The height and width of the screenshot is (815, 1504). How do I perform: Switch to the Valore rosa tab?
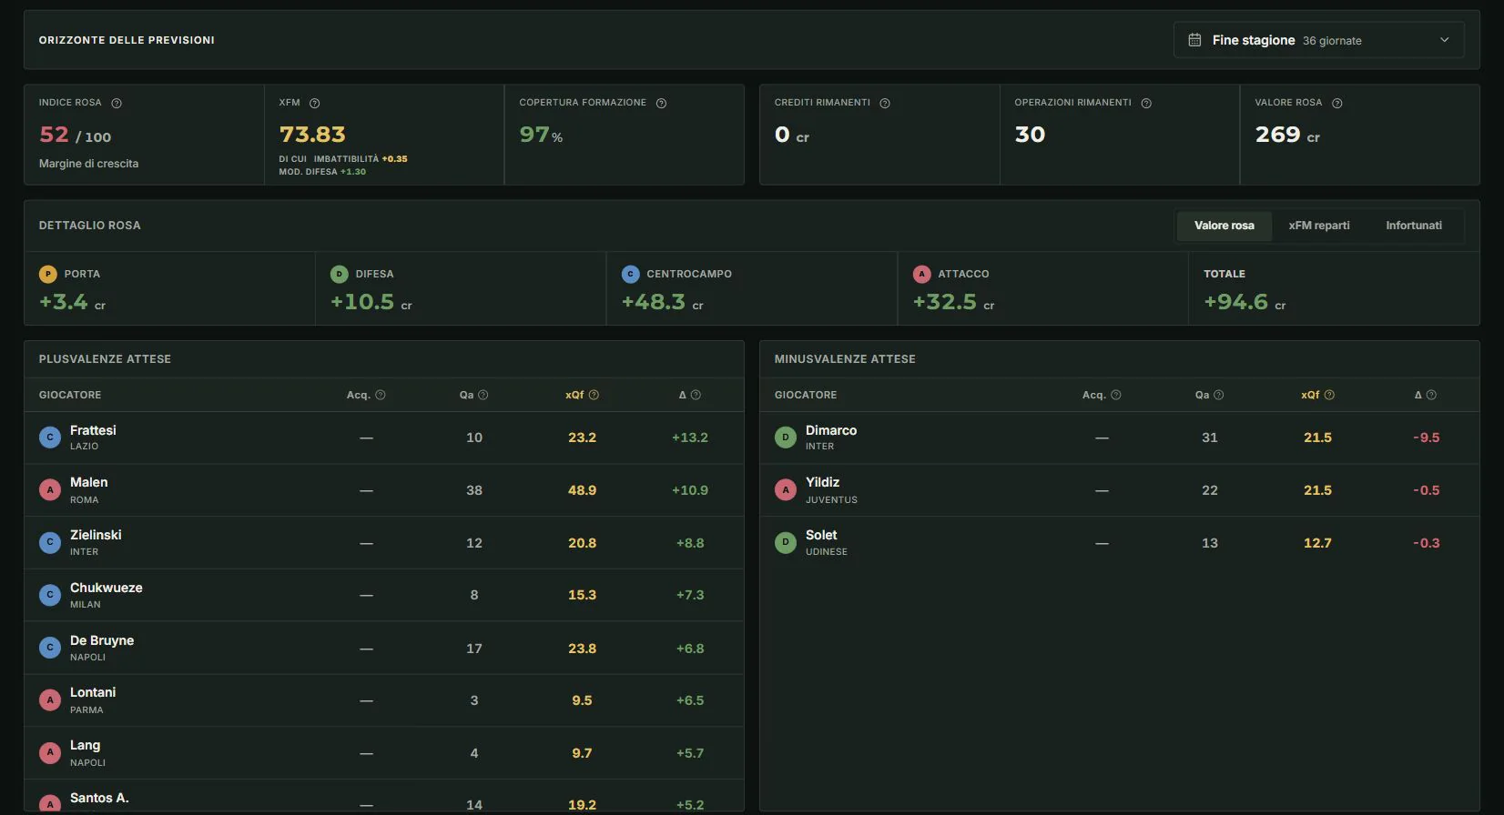(1225, 226)
